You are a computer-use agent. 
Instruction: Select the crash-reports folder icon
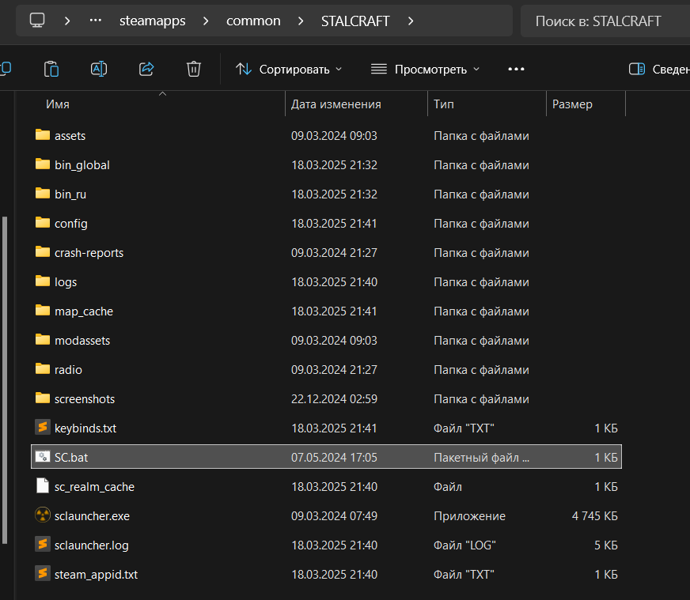pyautogui.click(x=42, y=251)
